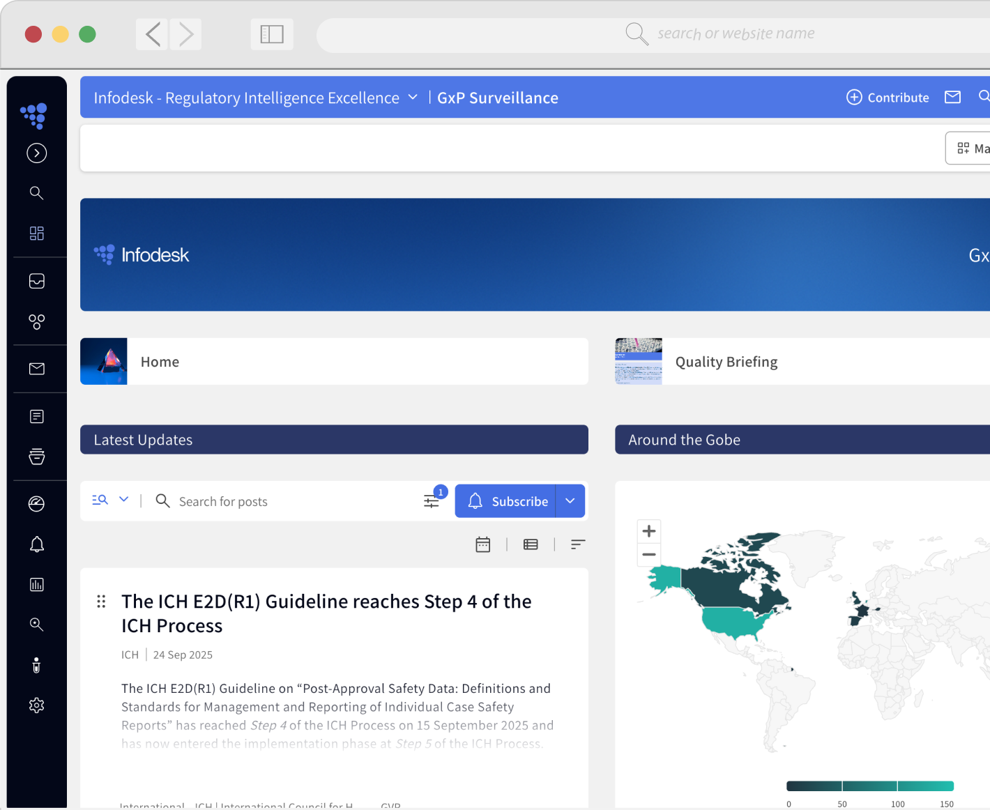Open the settings gear in sidebar

(x=37, y=705)
